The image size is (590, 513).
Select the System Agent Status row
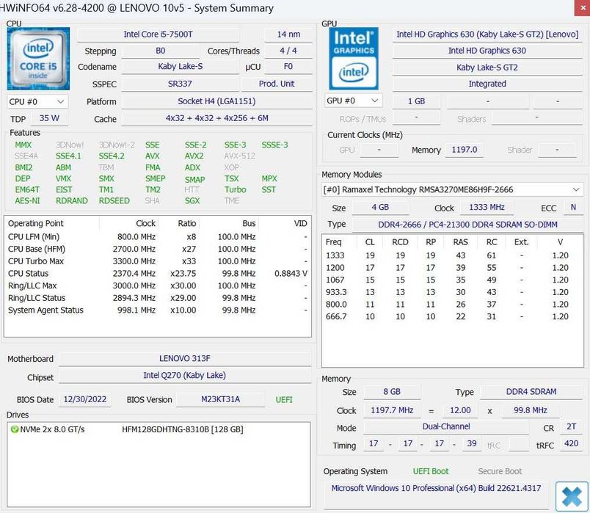coord(158,310)
